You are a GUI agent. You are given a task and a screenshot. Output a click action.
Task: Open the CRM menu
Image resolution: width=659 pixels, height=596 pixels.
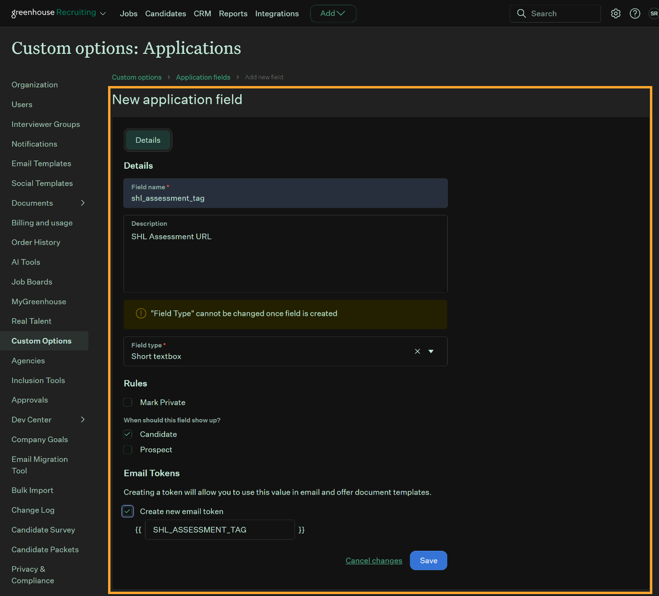tap(202, 13)
